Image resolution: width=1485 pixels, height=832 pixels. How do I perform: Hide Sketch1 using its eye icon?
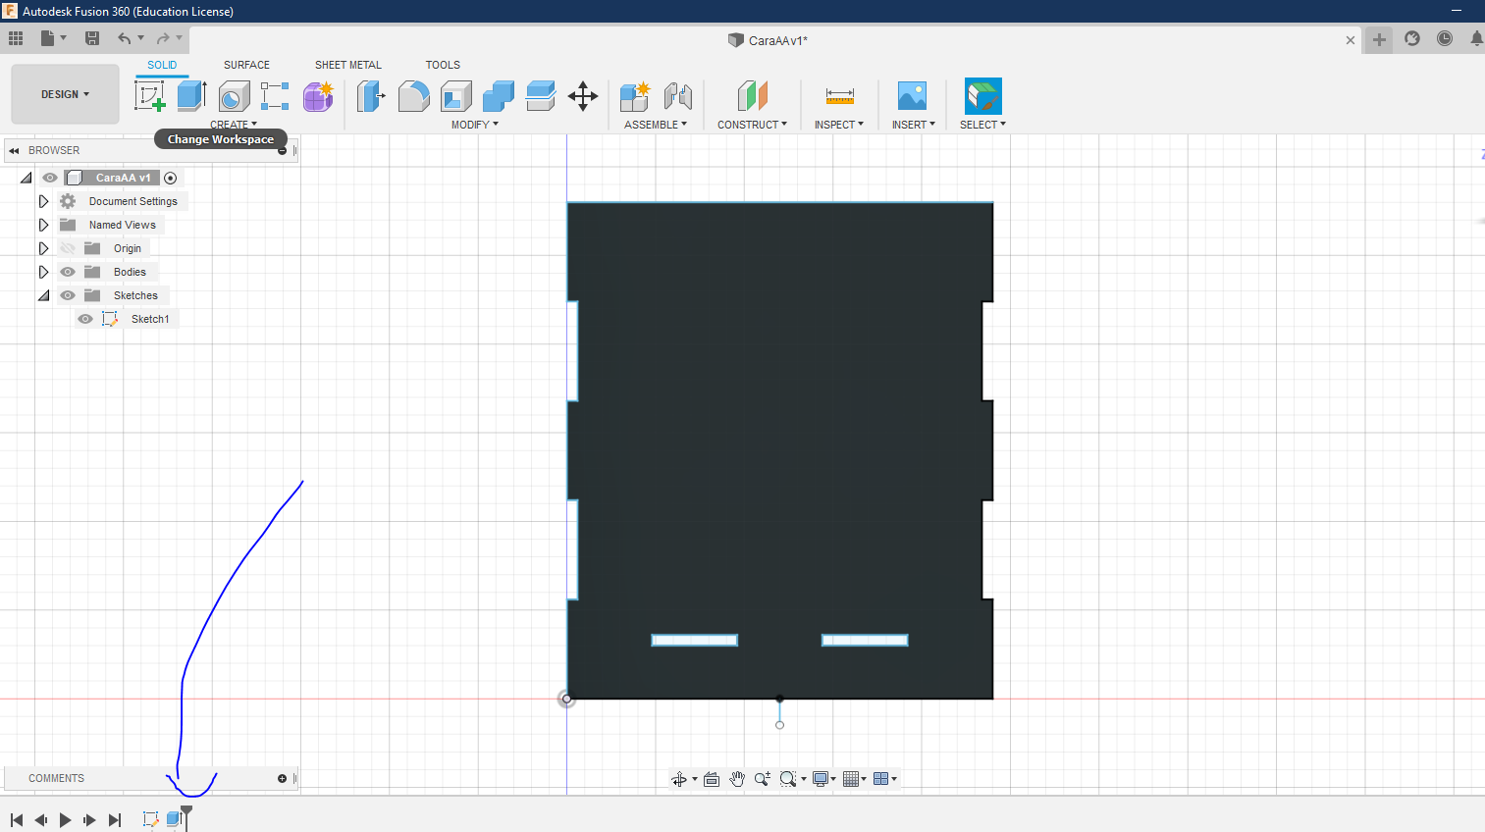click(85, 319)
